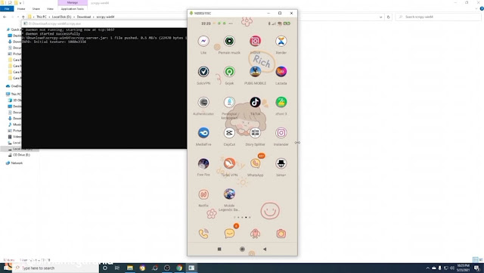
Task: Open the MediaFire app
Action: 203,133
